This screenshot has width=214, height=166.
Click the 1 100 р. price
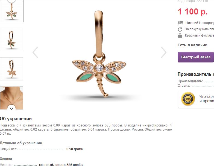tap(193, 11)
